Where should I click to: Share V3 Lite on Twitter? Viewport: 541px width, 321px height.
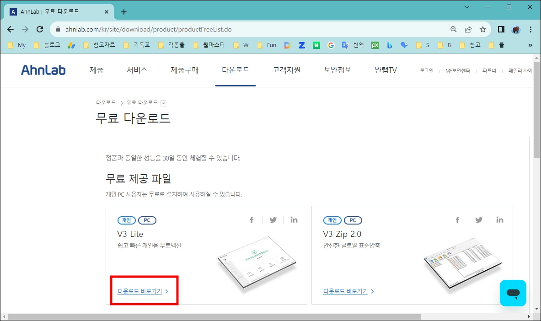(273, 220)
